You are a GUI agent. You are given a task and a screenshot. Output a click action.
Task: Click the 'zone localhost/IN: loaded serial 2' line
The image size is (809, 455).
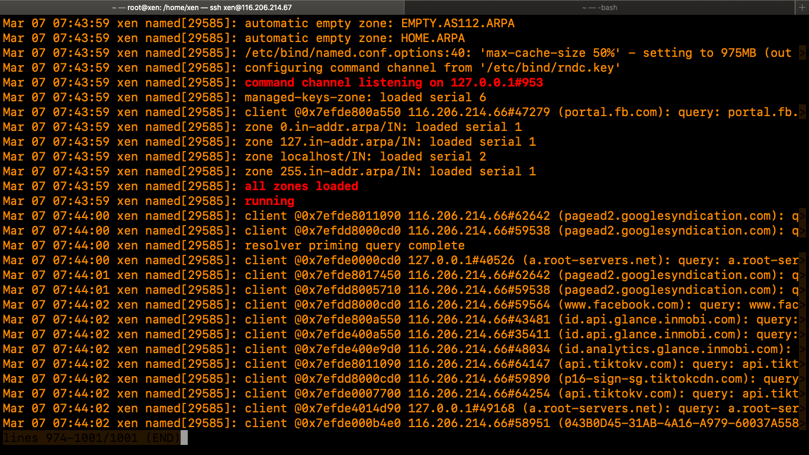365,157
